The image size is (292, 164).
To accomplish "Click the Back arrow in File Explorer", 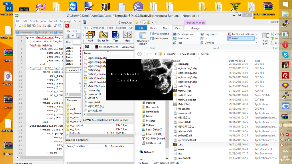I will pyautogui.click(x=139, y=54).
